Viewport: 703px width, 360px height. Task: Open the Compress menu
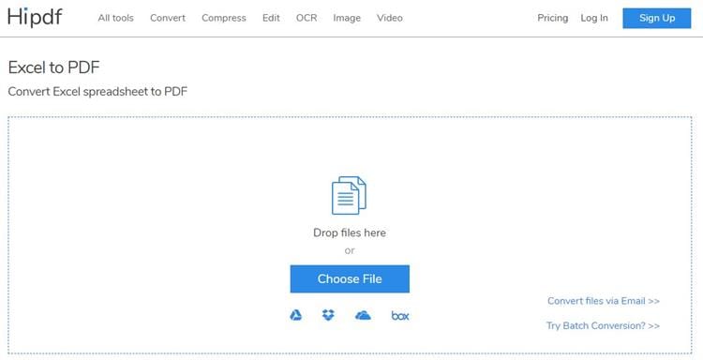224,18
